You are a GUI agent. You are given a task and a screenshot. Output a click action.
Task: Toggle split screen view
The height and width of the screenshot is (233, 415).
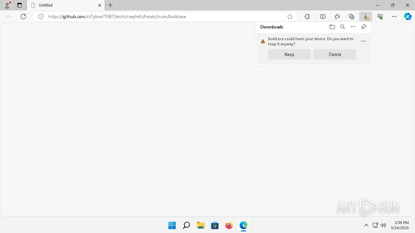(323, 17)
